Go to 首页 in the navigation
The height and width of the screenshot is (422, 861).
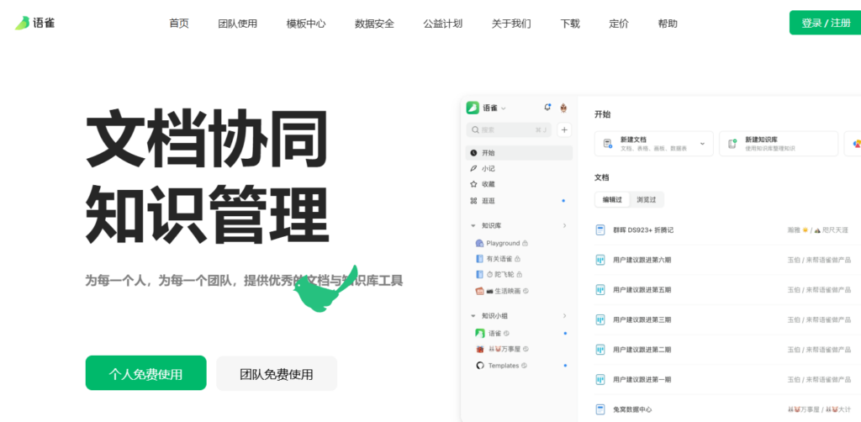179,24
